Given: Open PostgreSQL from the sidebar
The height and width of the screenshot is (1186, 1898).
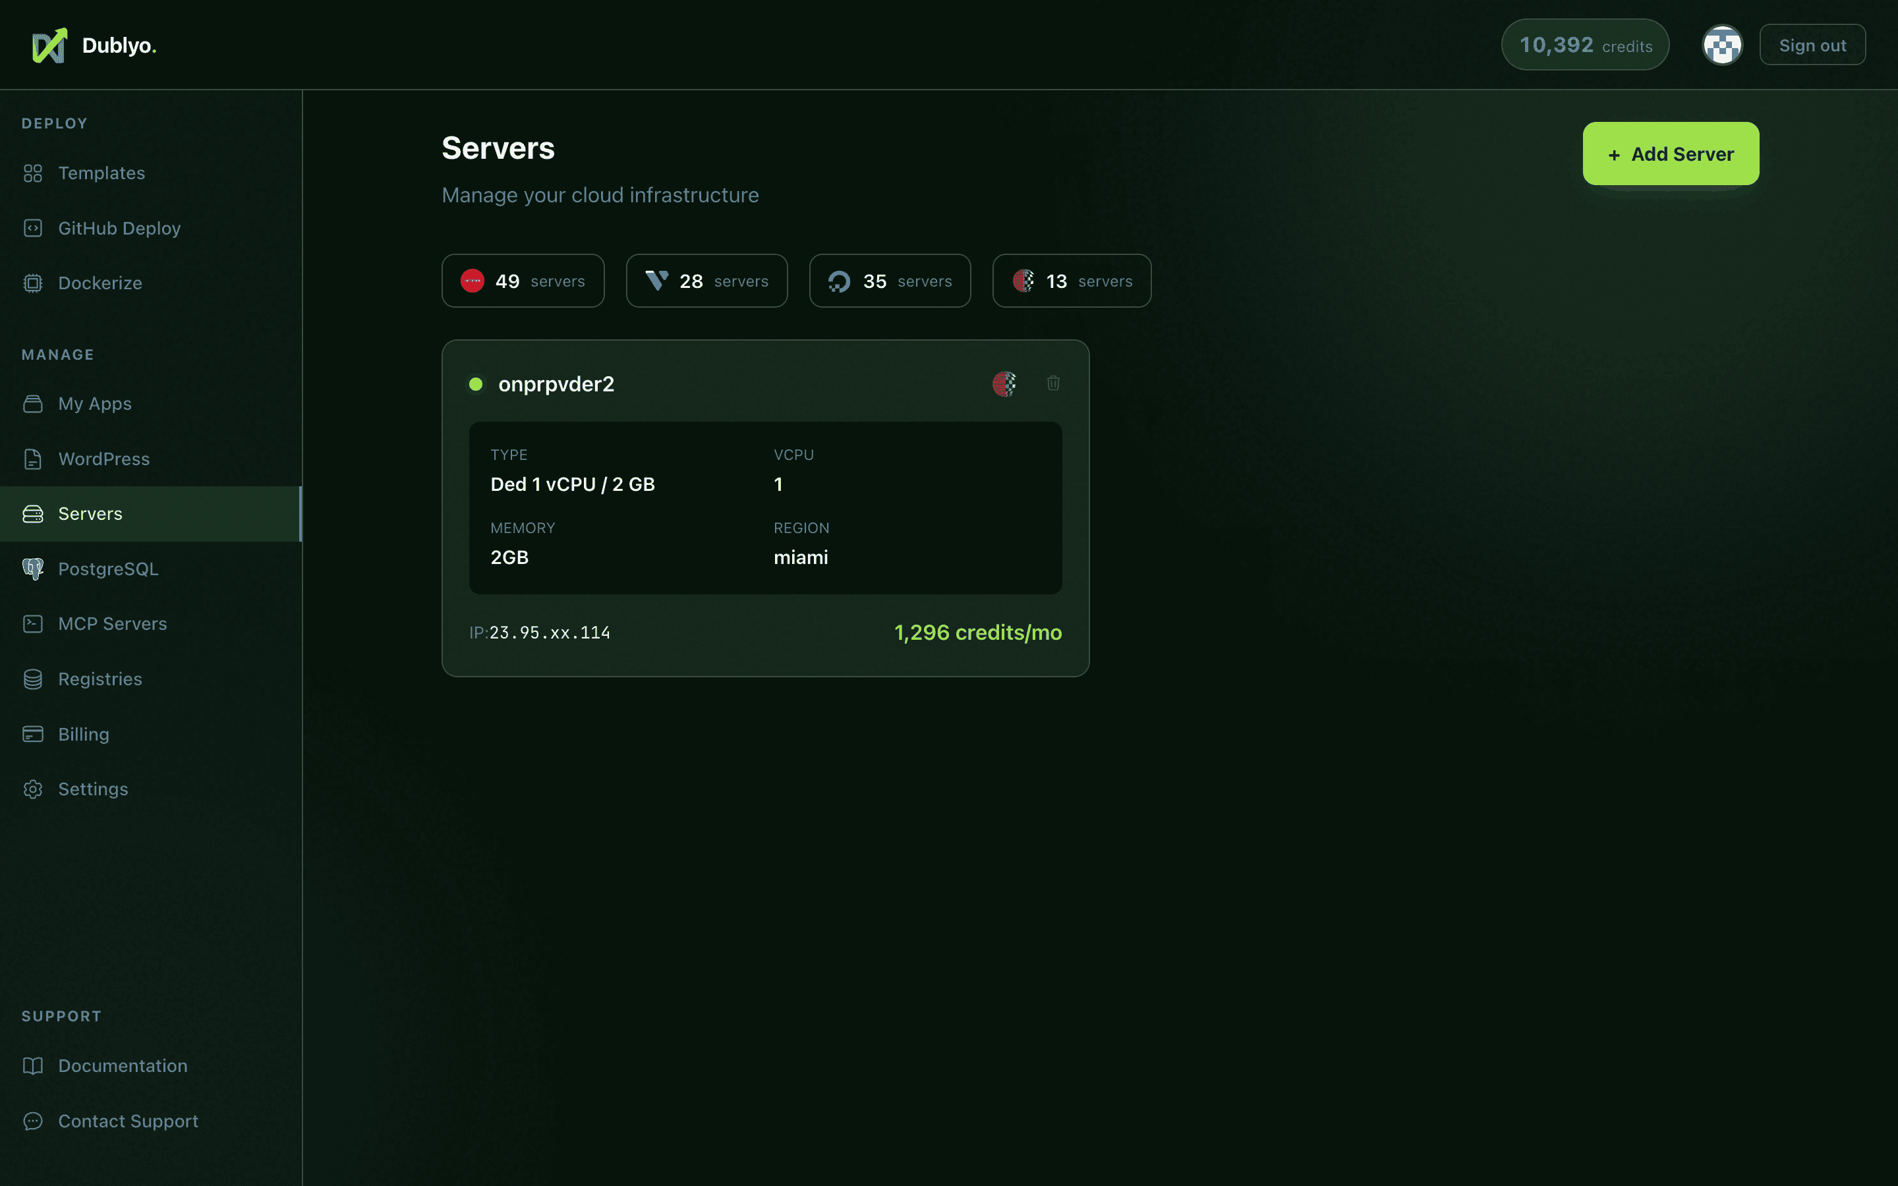Looking at the screenshot, I should pos(108,569).
